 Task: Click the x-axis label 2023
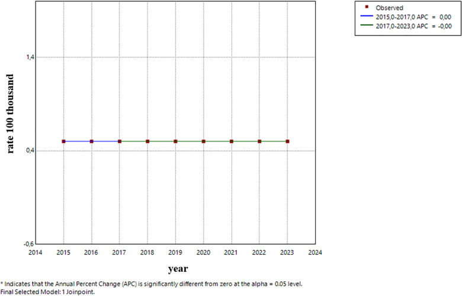coord(287,252)
